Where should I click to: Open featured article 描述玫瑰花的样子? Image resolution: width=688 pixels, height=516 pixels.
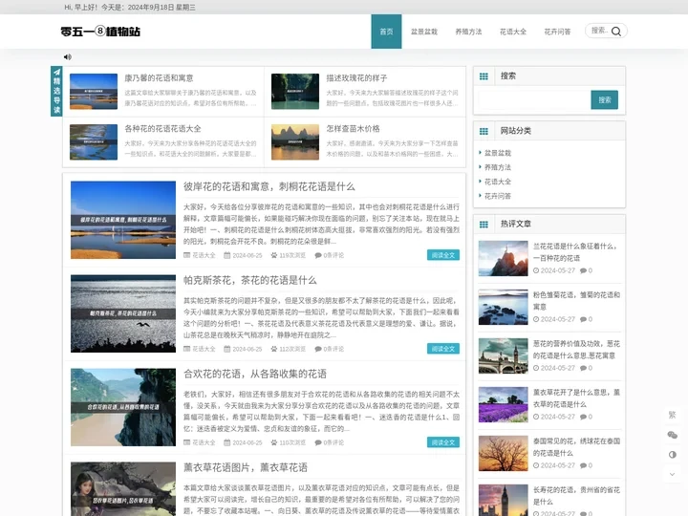click(356, 78)
